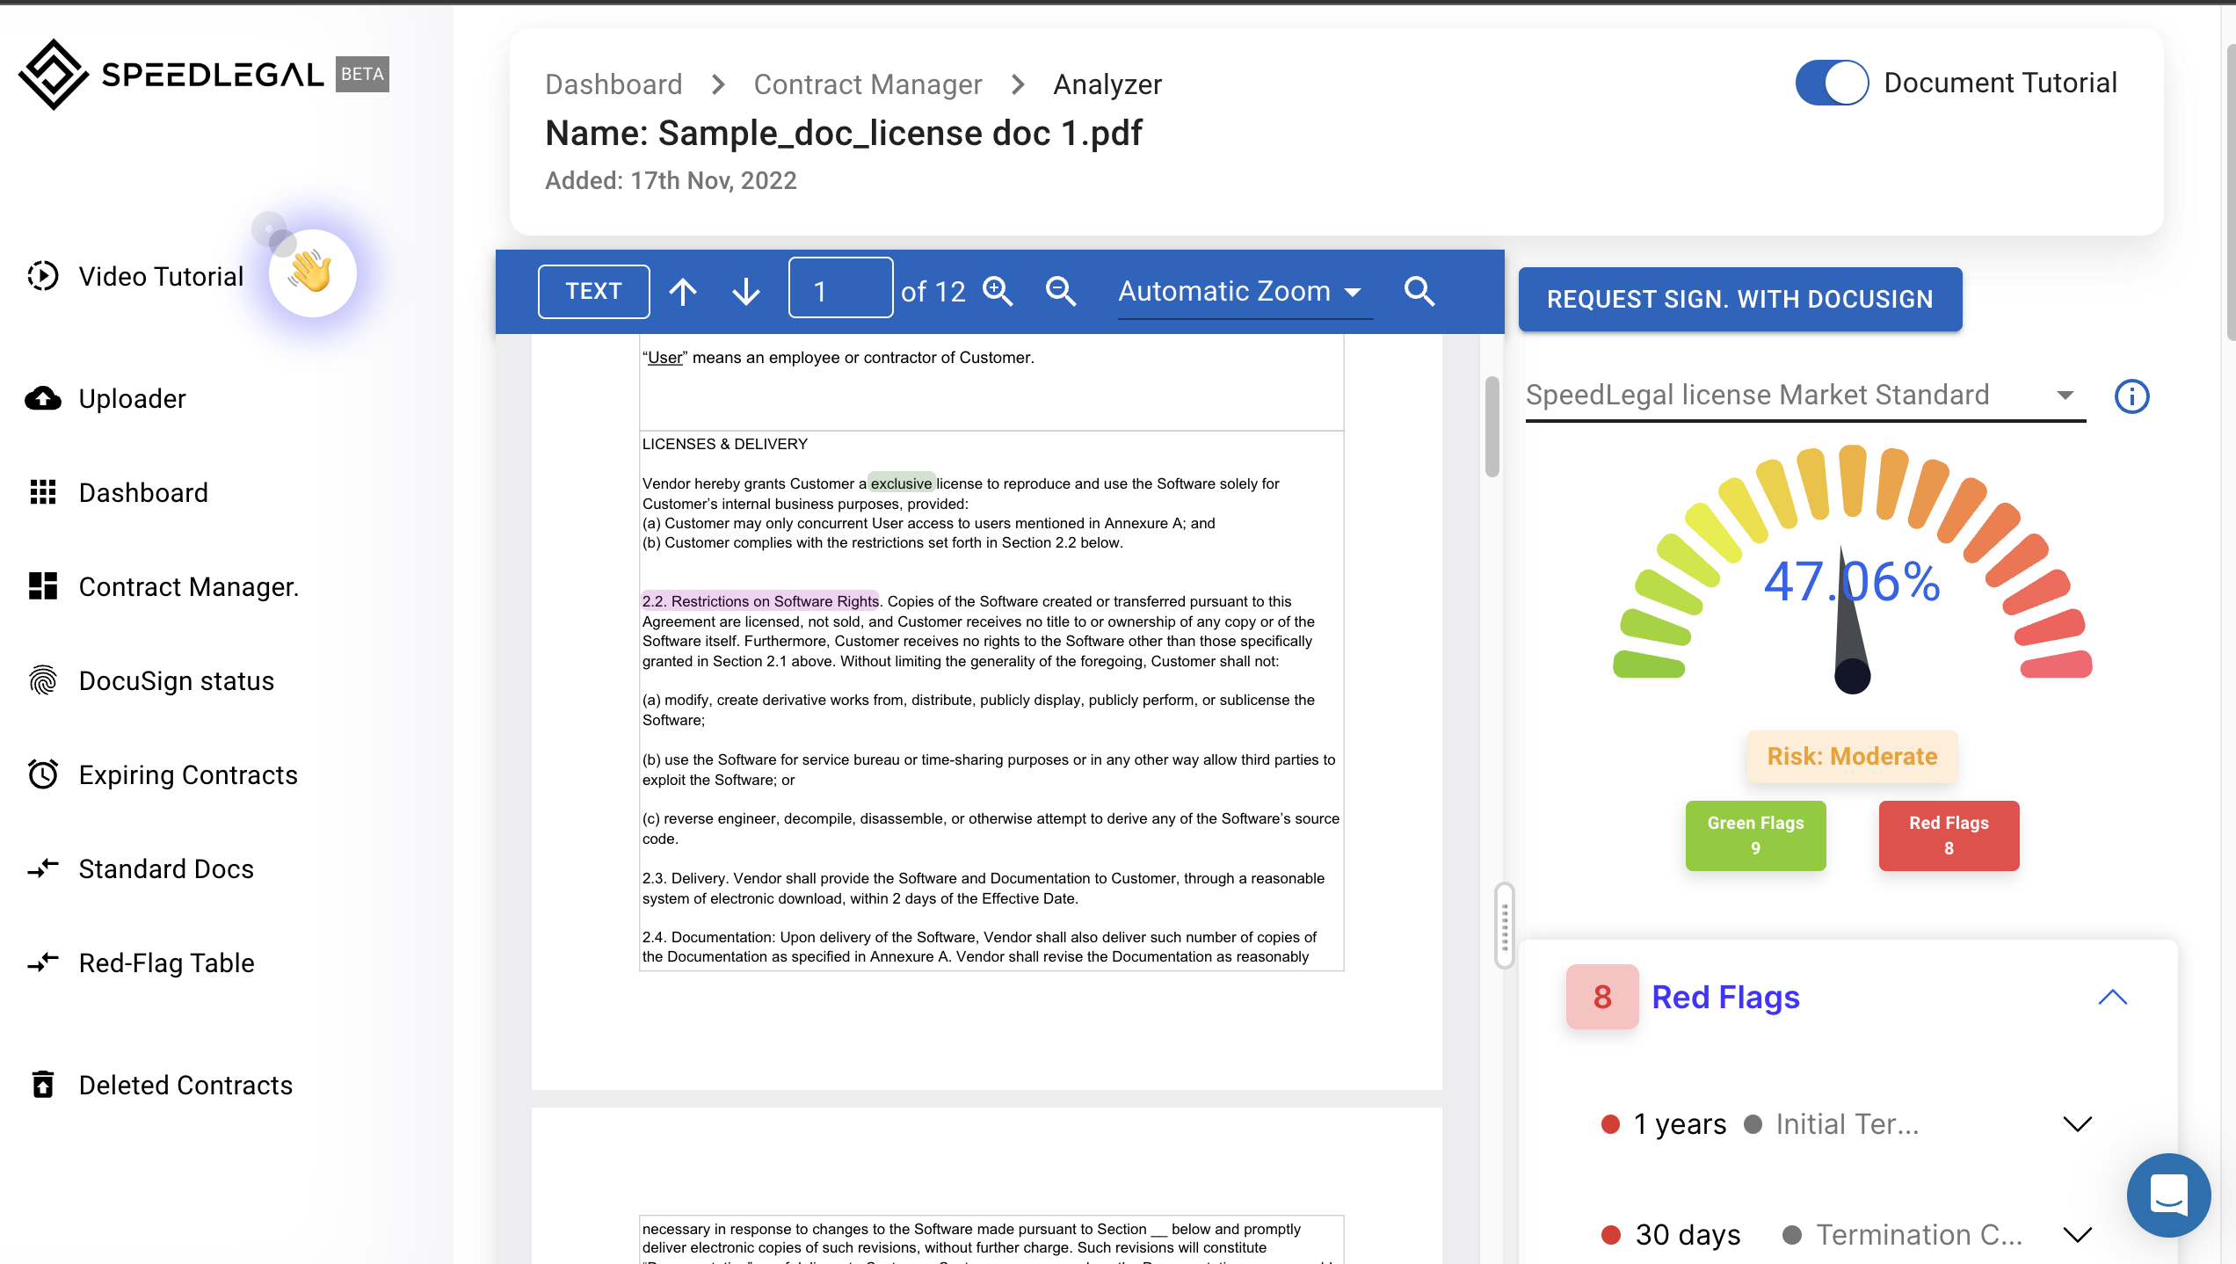This screenshot has height=1264, width=2236.
Task: Collapse the Red Flags section
Action: (x=2112, y=997)
